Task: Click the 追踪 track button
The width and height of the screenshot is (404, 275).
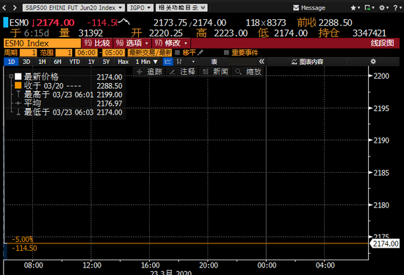Action: coord(150,72)
